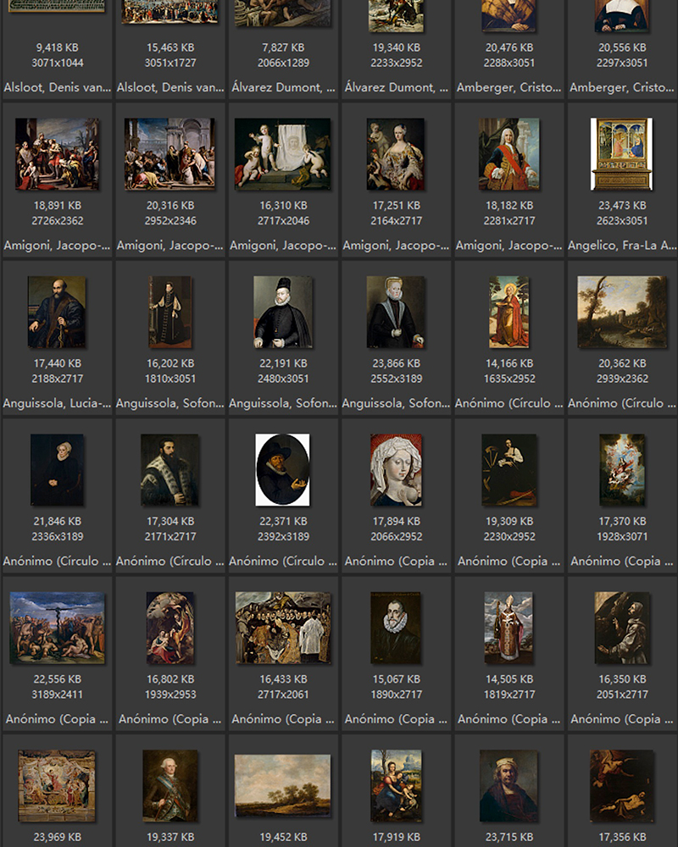Click the 17,304 KB fur-collar bearded man portrait

coord(169,469)
